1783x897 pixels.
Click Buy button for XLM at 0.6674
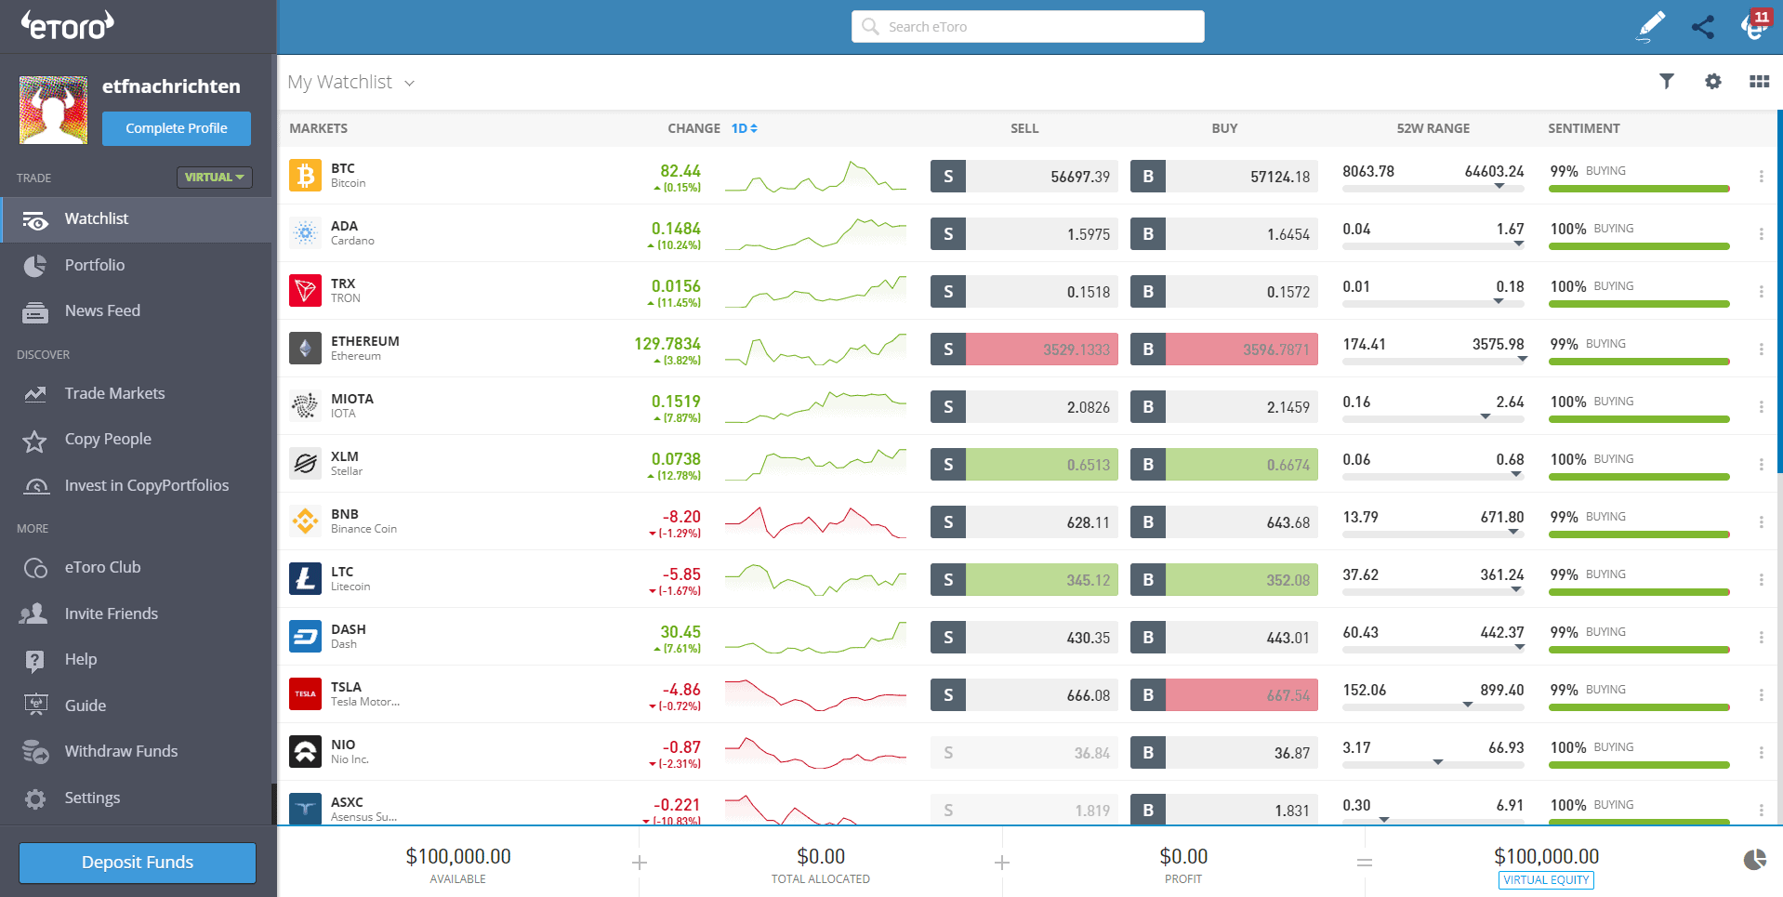(x=1224, y=465)
